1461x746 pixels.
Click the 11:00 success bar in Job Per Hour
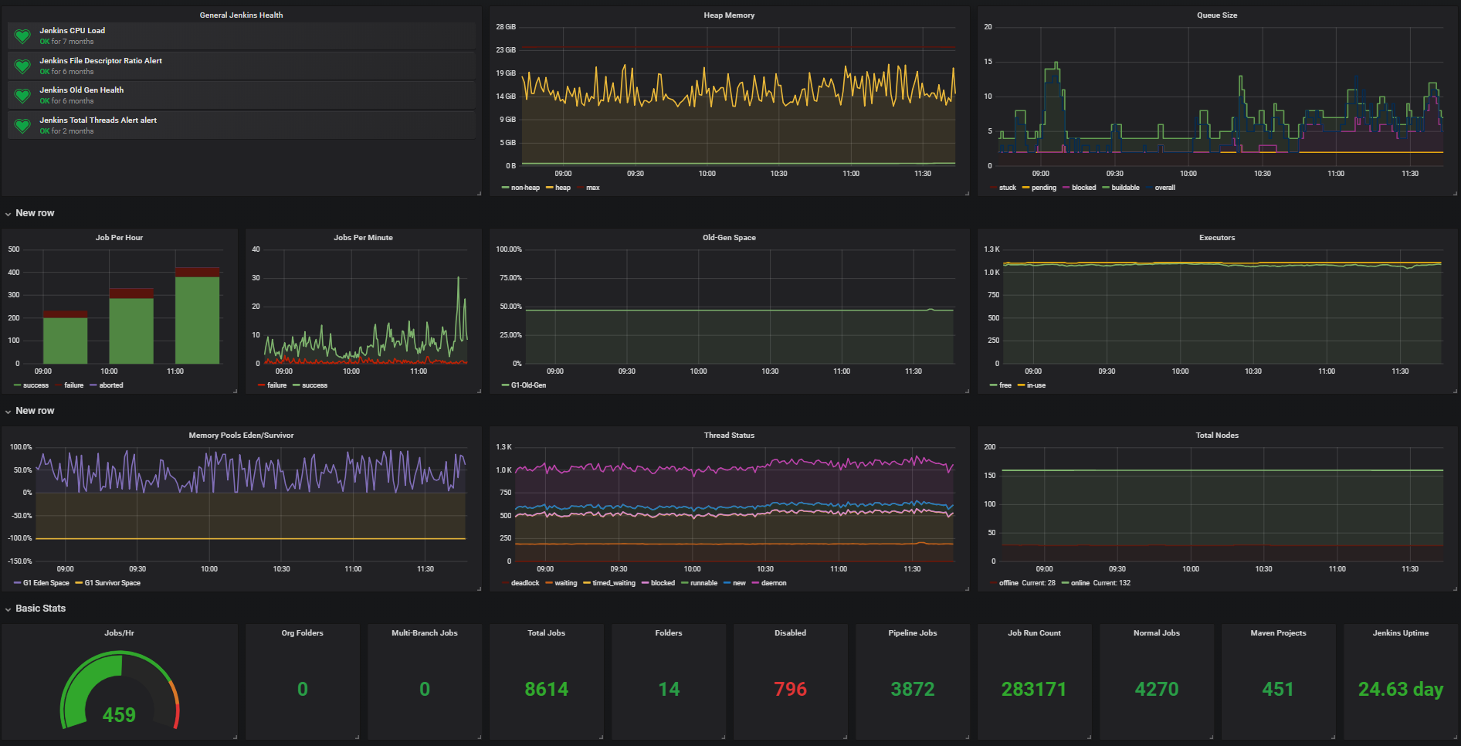(197, 320)
